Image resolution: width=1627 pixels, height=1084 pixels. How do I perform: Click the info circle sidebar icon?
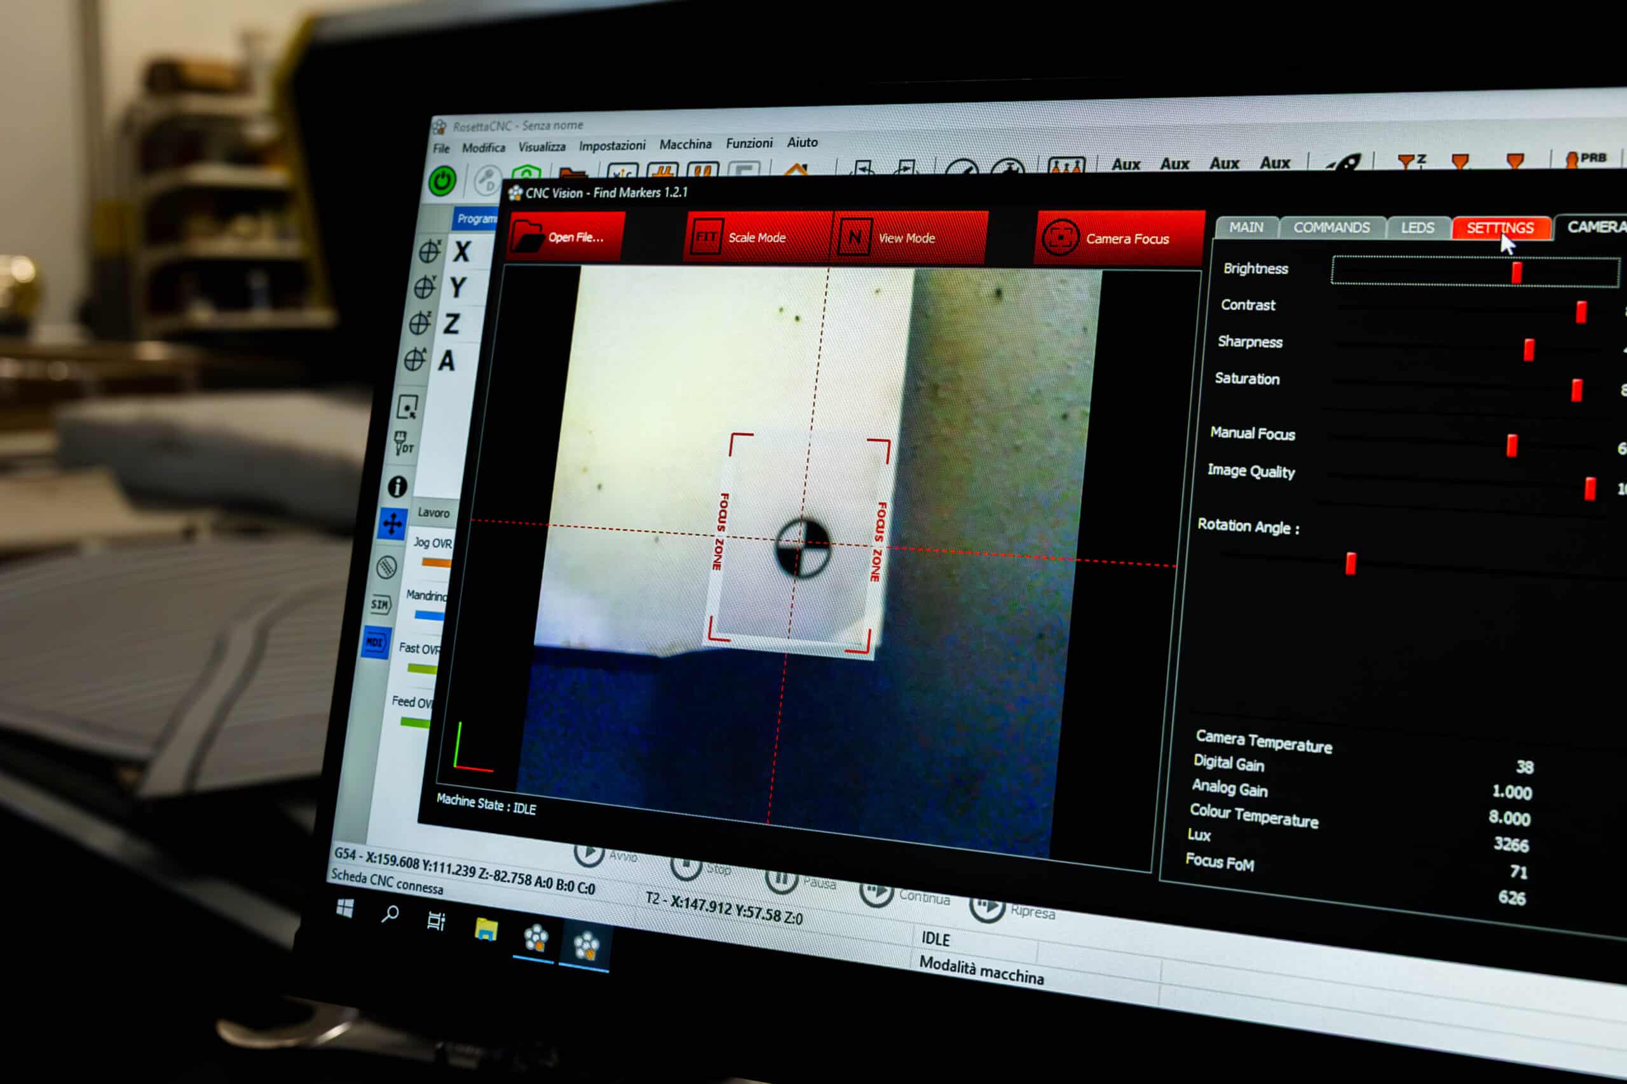click(397, 486)
